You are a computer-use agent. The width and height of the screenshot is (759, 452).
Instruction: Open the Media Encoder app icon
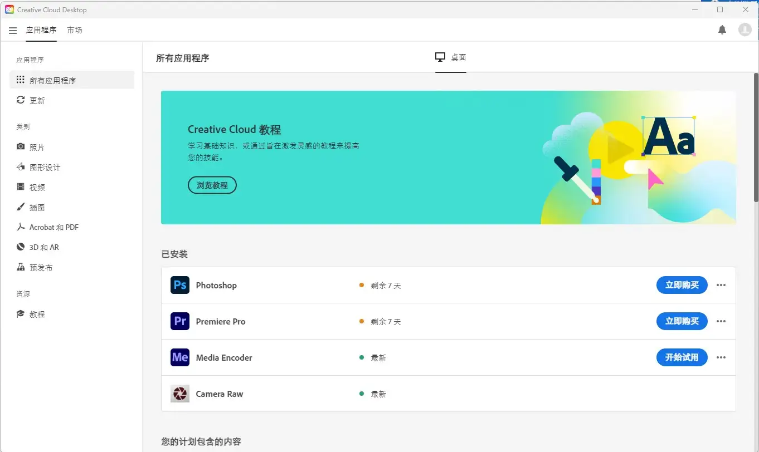[179, 357]
